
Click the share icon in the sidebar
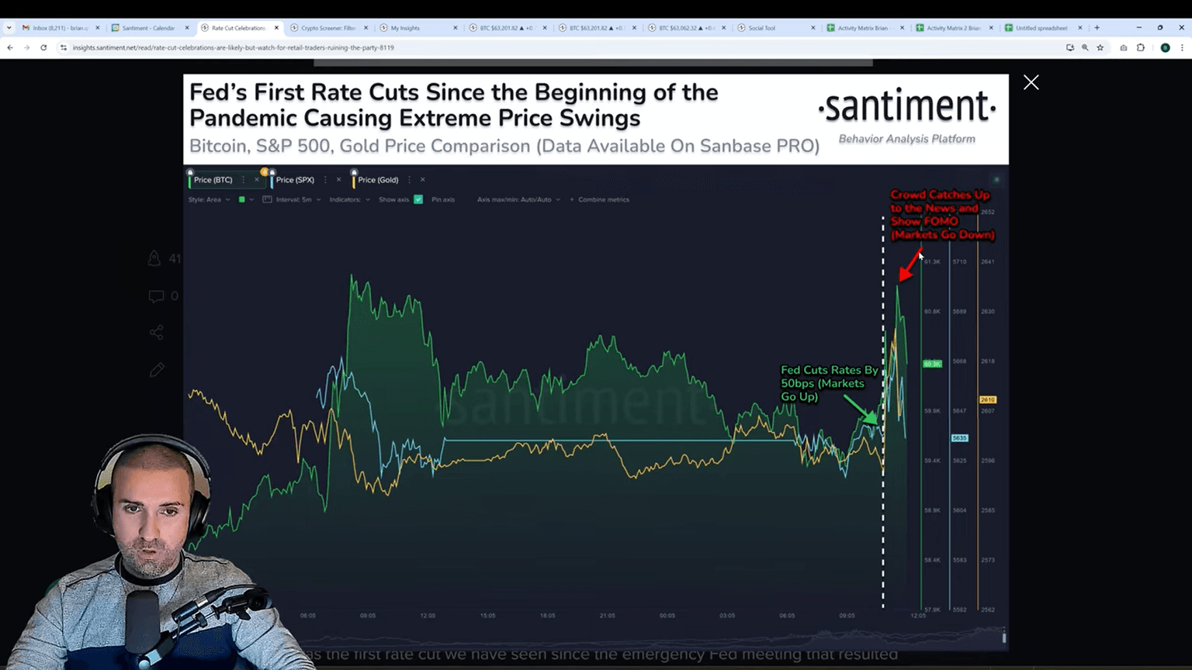156,333
